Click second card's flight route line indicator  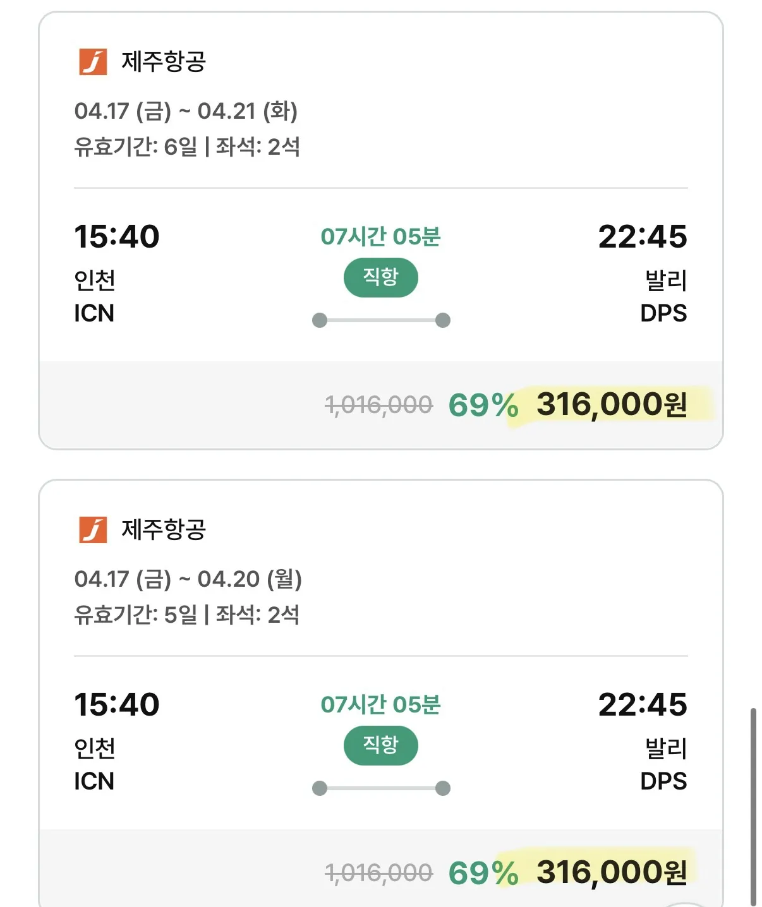pyautogui.click(x=381, y=788)
